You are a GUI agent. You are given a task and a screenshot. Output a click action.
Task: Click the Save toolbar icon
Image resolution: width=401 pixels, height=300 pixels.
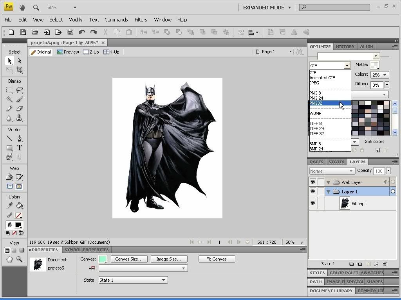(x=23, y=32)
